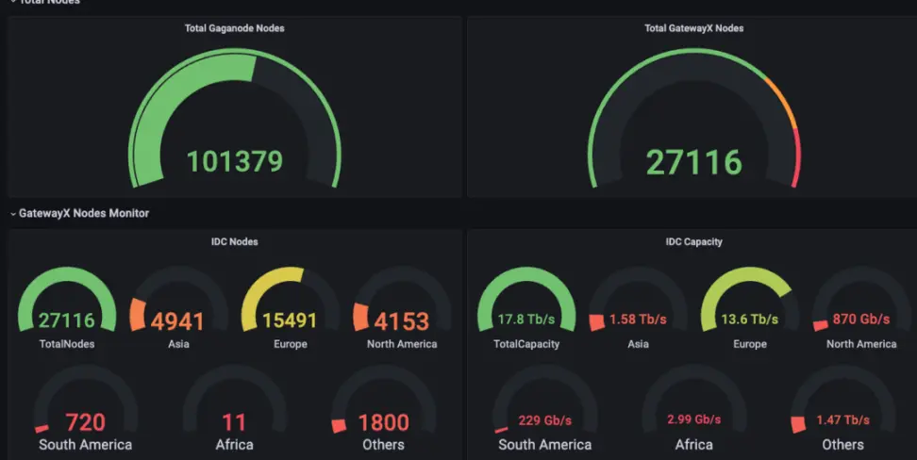The height and width of the screenshot is (460, 917).
Task: Click the 27116 GatewayX large gauge
Action: (x=694, y=119)
